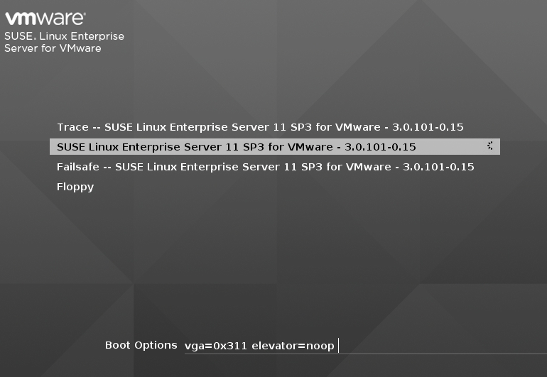This screenshot has height=377, width=547.
Task: Click kernel version 3.0.101-0.15 in Failsafe entry
Action: point(438,167)
